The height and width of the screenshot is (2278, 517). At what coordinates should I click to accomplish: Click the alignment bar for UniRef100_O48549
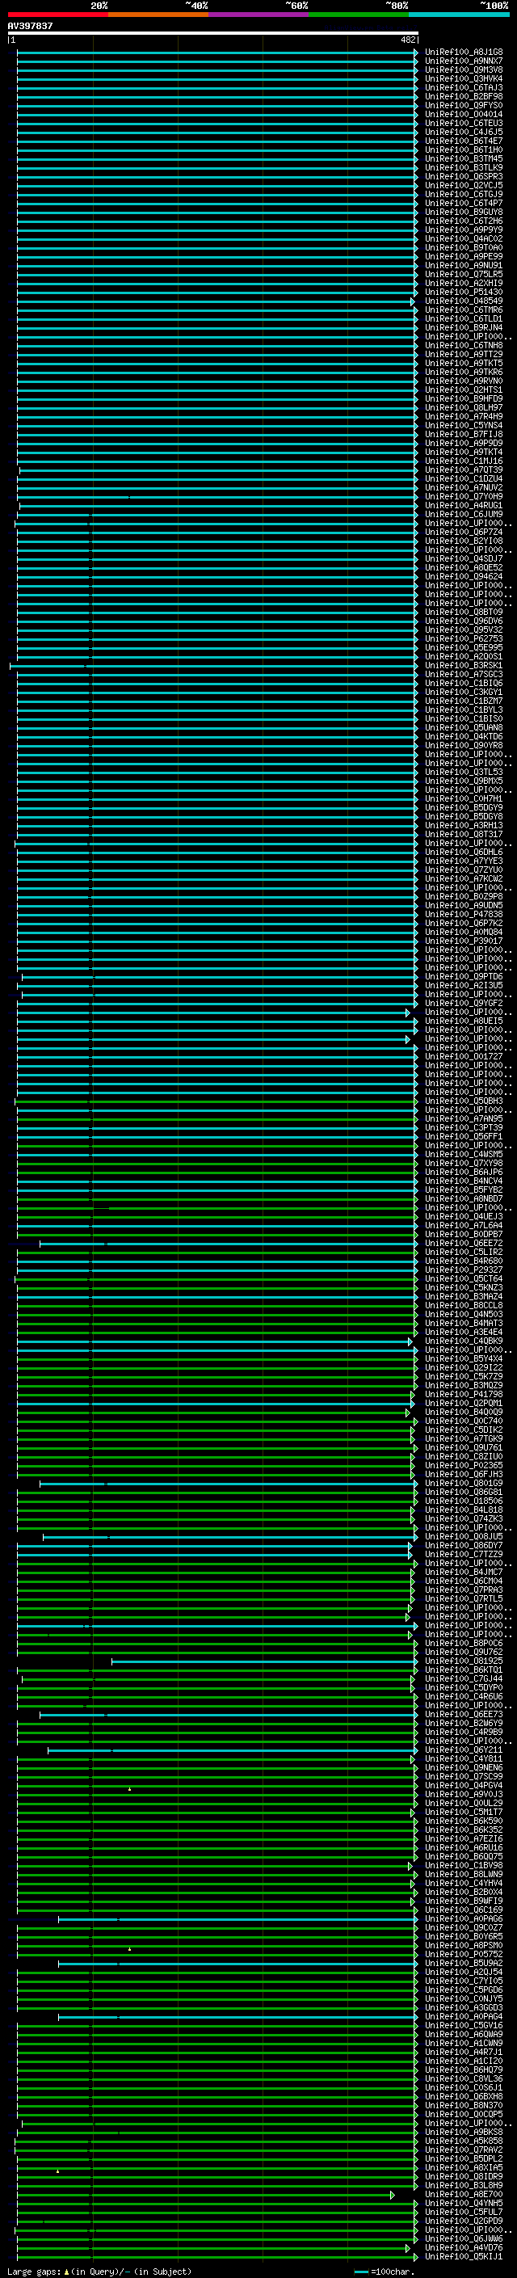click(x=215, y=301)
